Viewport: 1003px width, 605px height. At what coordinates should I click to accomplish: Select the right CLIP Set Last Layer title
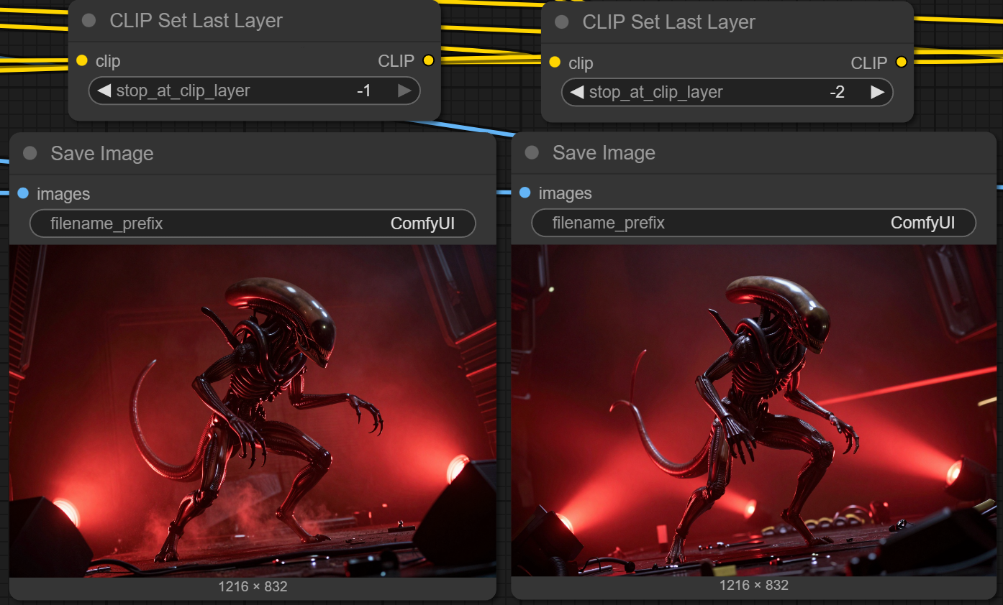[x=669, y=22]
